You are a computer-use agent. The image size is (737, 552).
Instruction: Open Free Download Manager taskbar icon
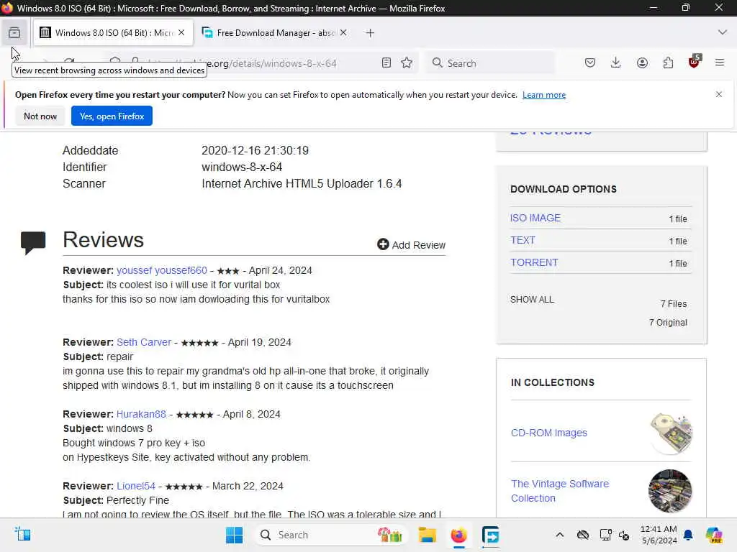(x=490, y=535)
